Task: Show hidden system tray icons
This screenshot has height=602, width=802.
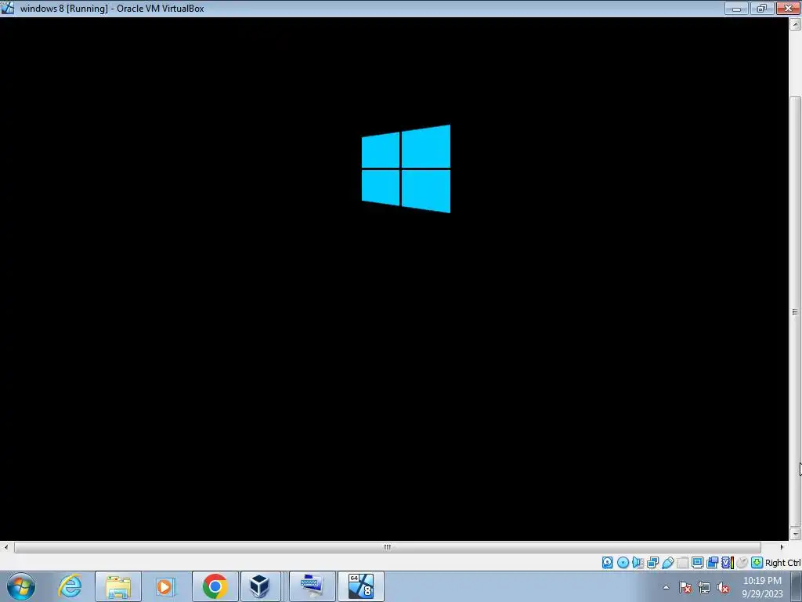Action: pyautogui.click(x=666, y=587)
